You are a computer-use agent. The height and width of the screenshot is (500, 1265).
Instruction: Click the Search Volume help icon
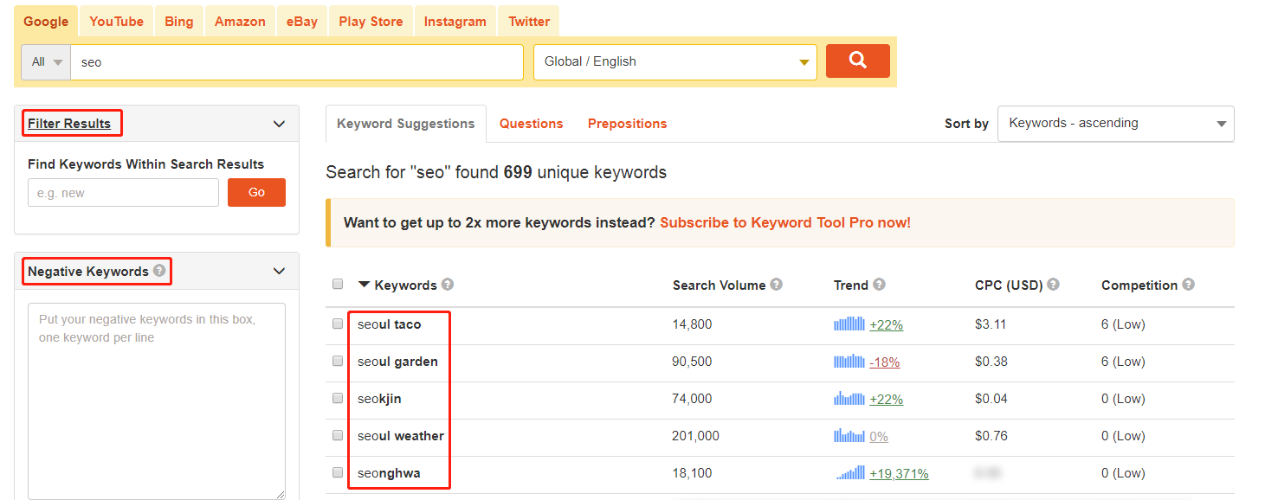777,285
